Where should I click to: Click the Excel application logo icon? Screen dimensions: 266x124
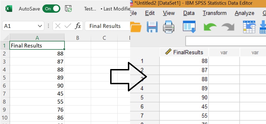coord(9,9)
